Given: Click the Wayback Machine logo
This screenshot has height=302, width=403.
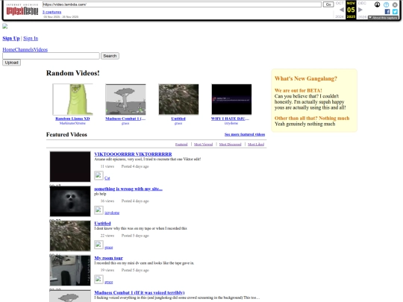Looking at the screenshot, I should click(x=22, y=10).
